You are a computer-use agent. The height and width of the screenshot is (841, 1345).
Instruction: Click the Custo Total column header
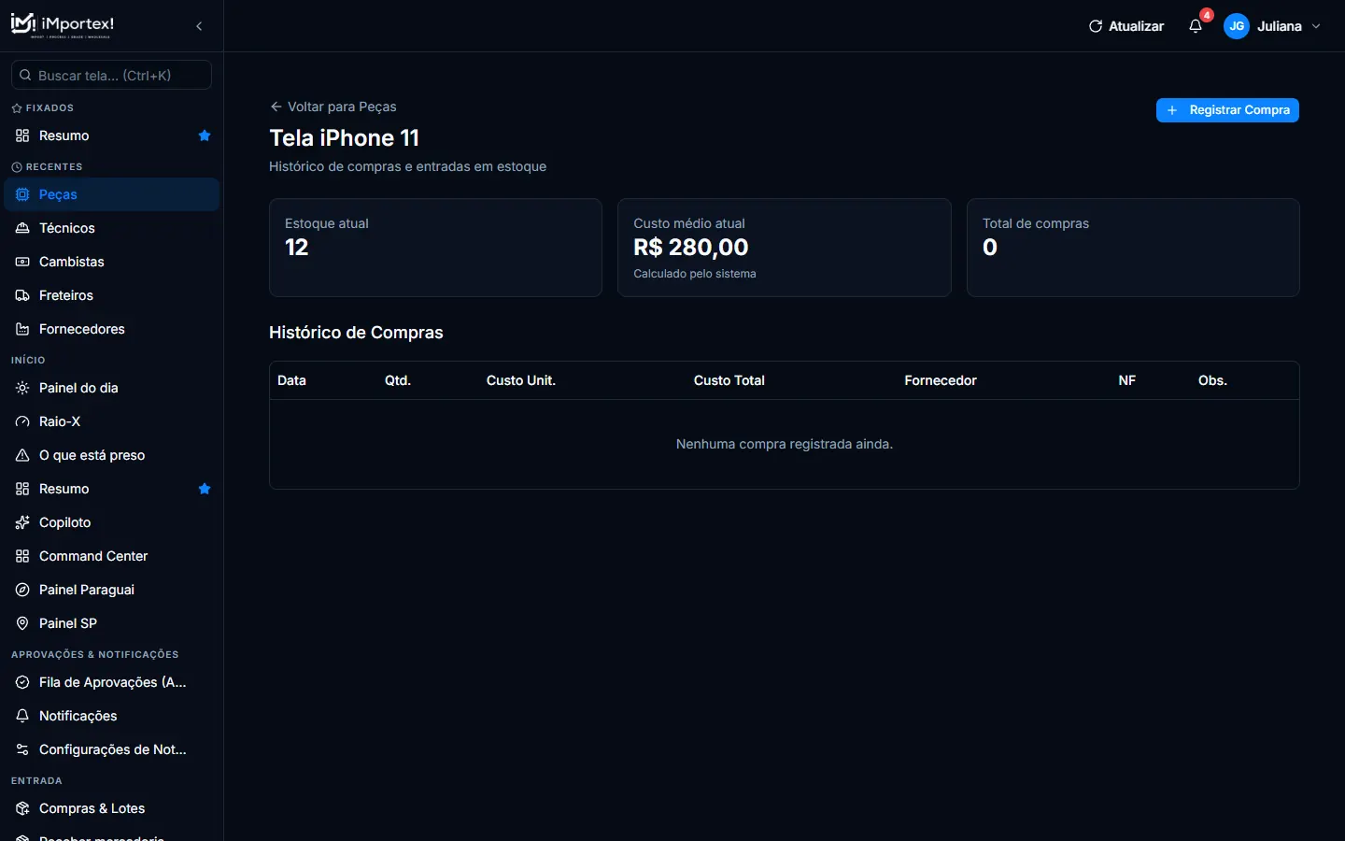(x=729, y=380)
